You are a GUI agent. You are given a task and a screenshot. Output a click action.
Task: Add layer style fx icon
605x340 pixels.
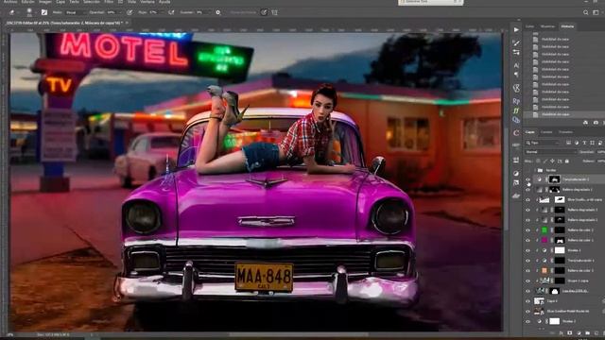coord(562,332)
